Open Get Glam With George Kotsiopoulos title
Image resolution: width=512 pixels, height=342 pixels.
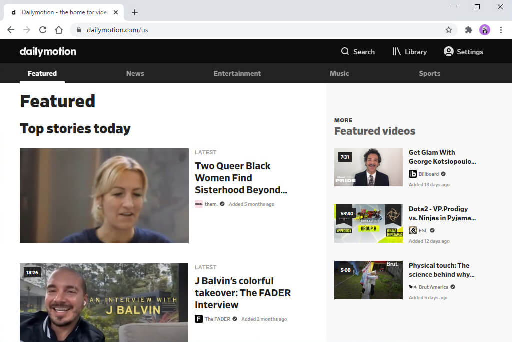point(442,157)
